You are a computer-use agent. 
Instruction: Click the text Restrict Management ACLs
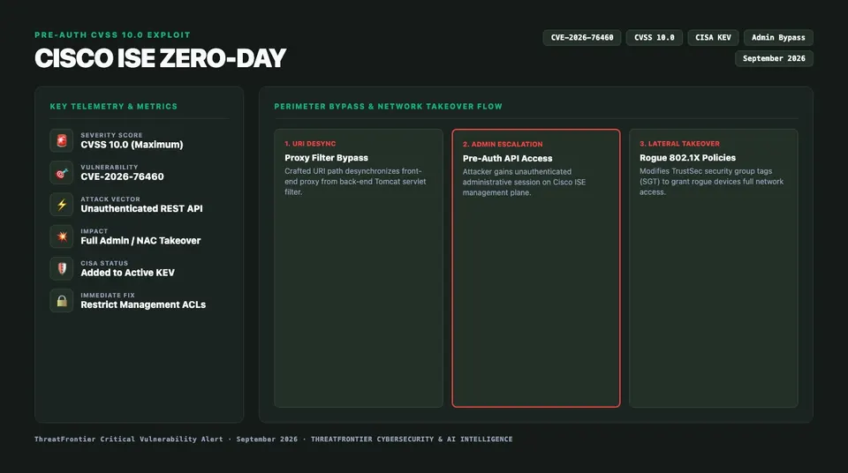point(143,304)
